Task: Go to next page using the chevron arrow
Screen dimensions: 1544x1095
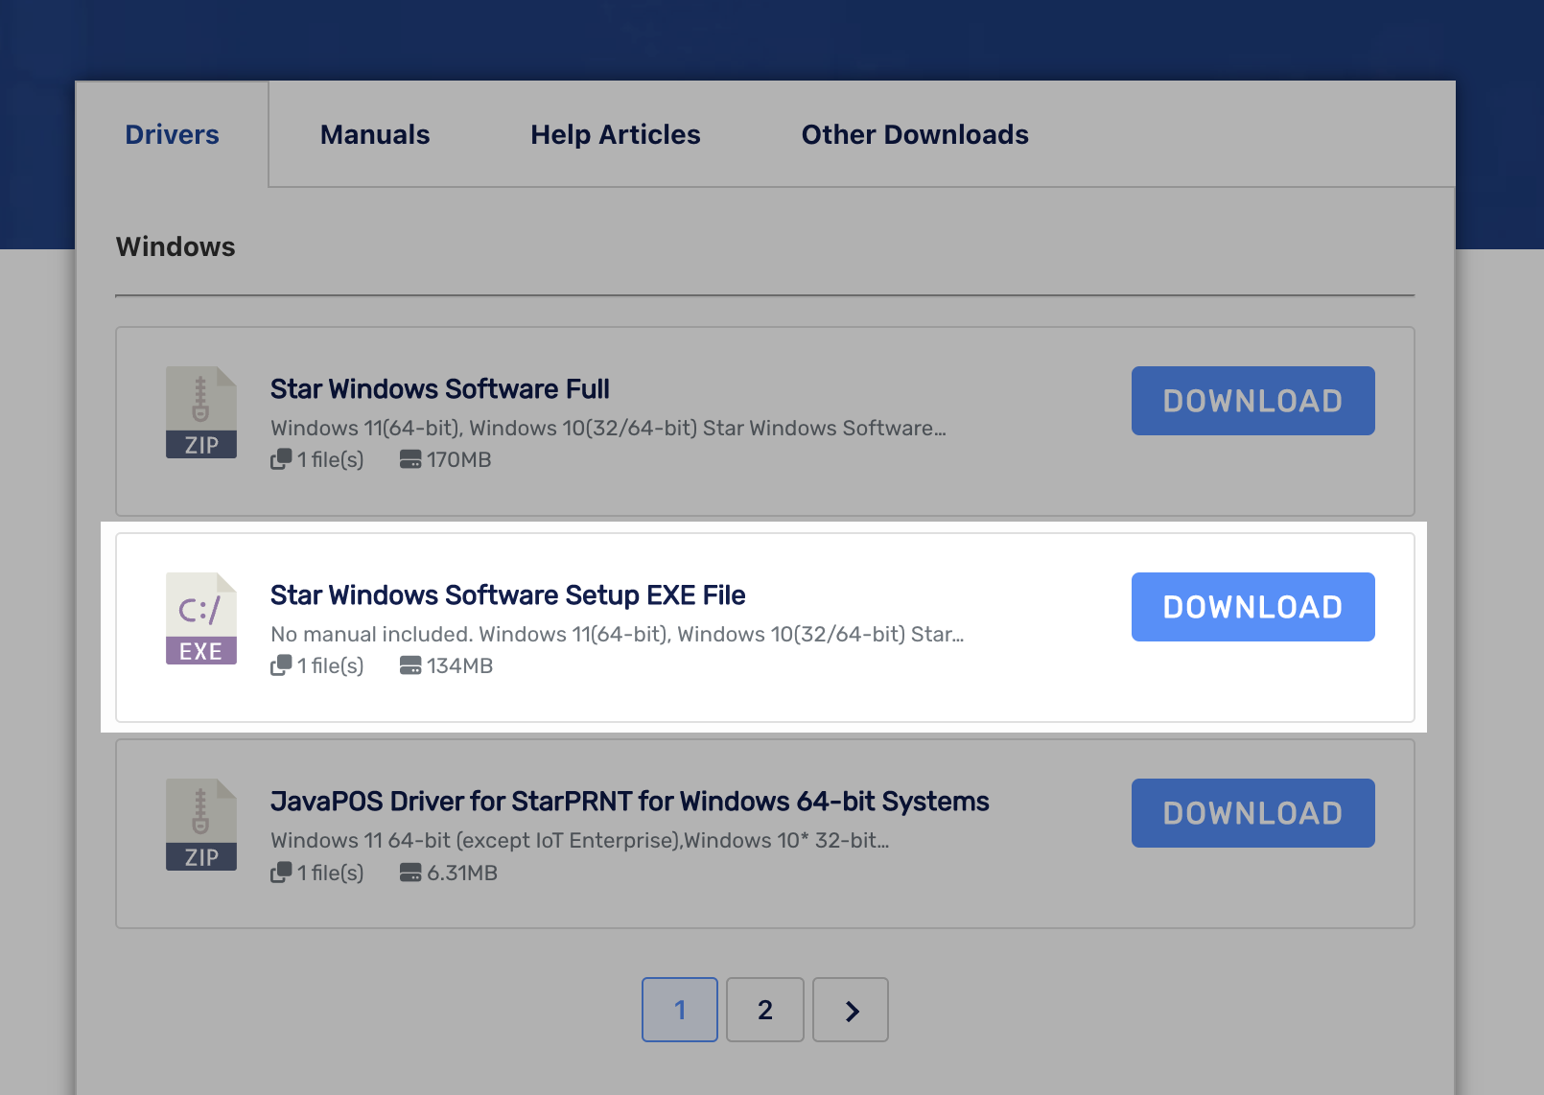Action: [x=851, y=1010]
